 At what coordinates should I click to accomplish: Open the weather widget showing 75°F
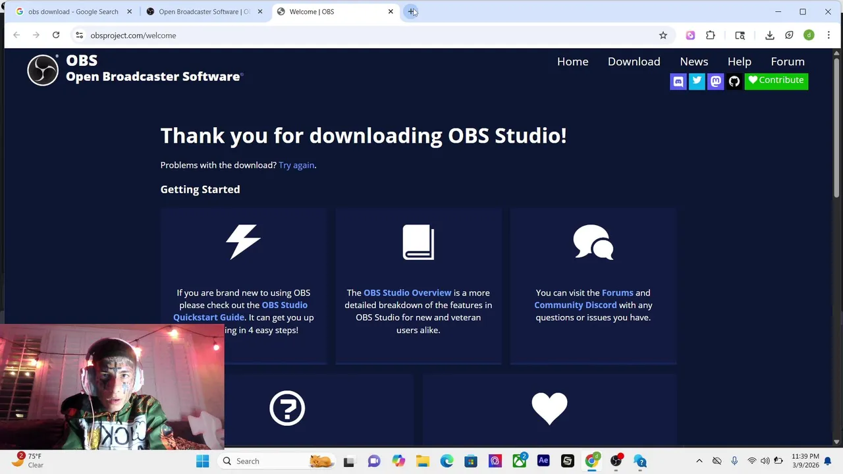[26, 460]
